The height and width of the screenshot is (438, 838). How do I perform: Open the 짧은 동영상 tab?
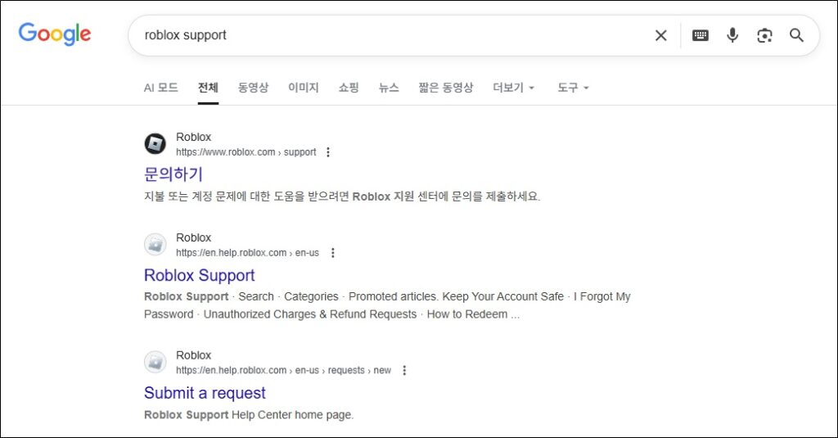[446, 88]
